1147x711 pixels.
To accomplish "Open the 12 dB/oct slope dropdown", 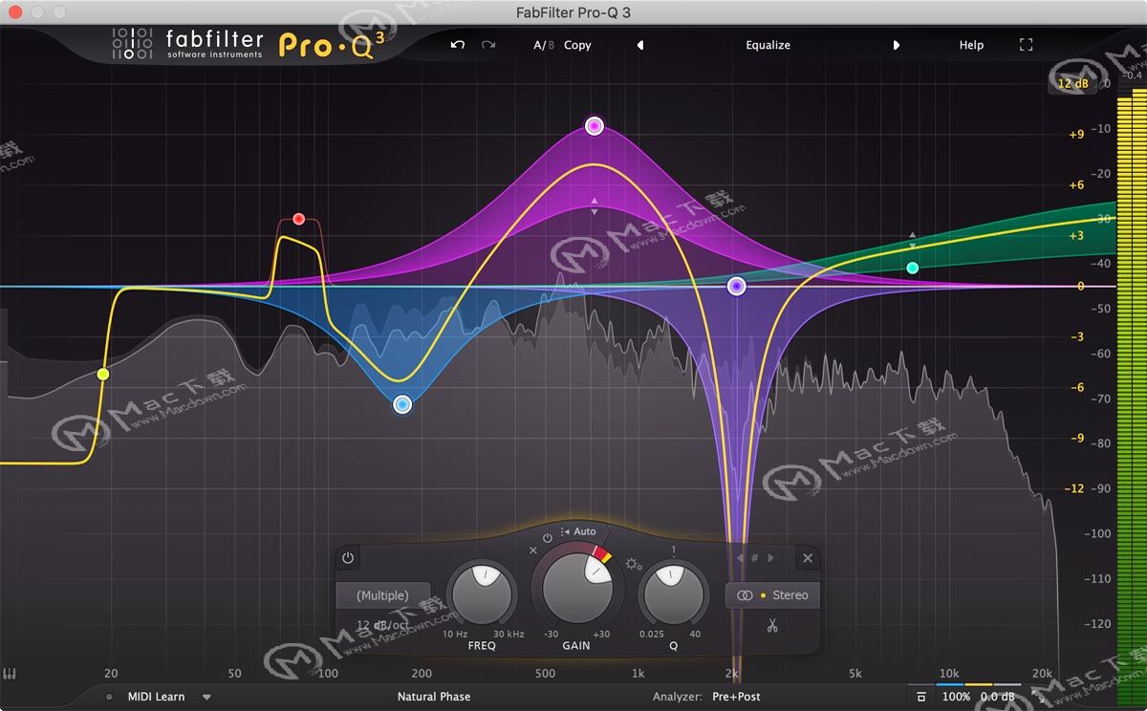I will (382, 625).
